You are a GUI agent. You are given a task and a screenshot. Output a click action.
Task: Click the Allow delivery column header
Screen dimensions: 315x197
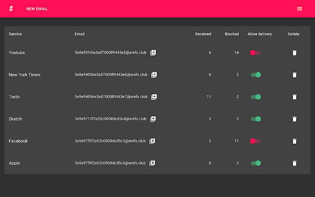(259, 34)
